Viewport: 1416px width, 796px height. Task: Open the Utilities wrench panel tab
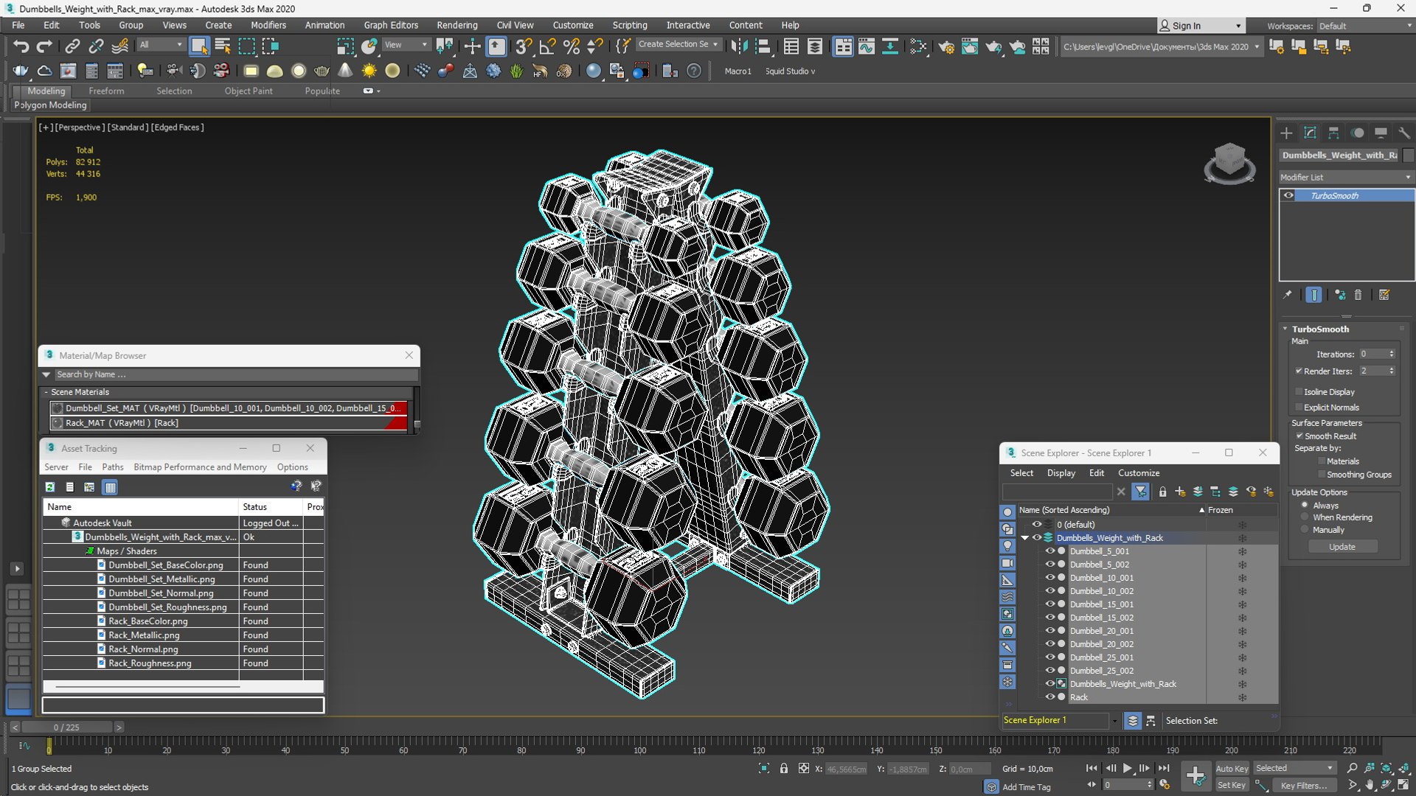pos(1404,133)
